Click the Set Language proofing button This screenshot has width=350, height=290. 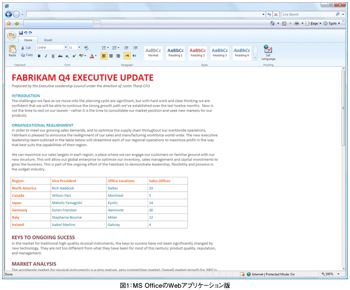point(268,53)
